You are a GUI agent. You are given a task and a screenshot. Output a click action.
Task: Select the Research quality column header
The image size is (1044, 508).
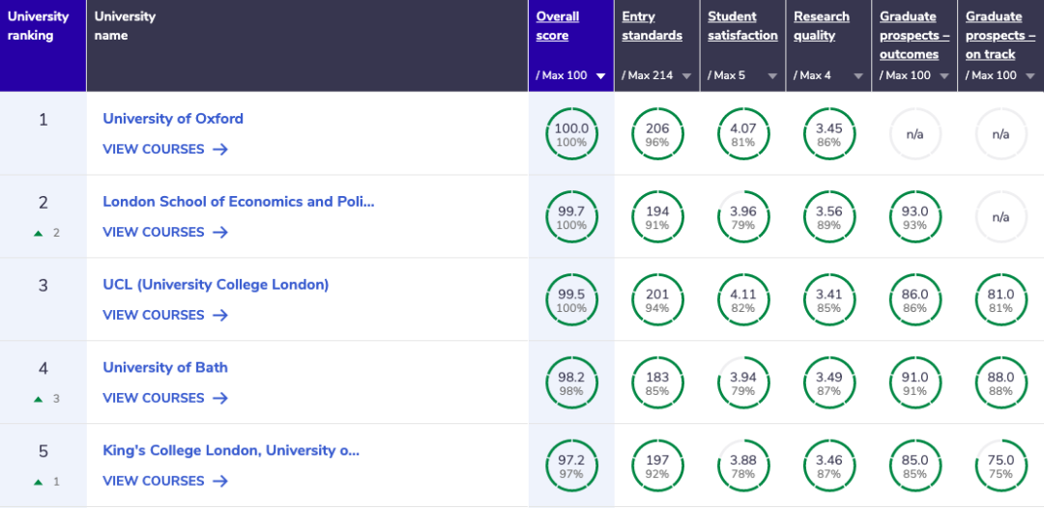click(x=821, y=26)
